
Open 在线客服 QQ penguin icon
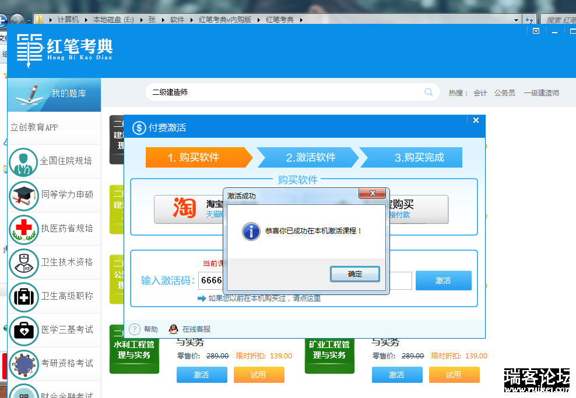coord(173,329)
